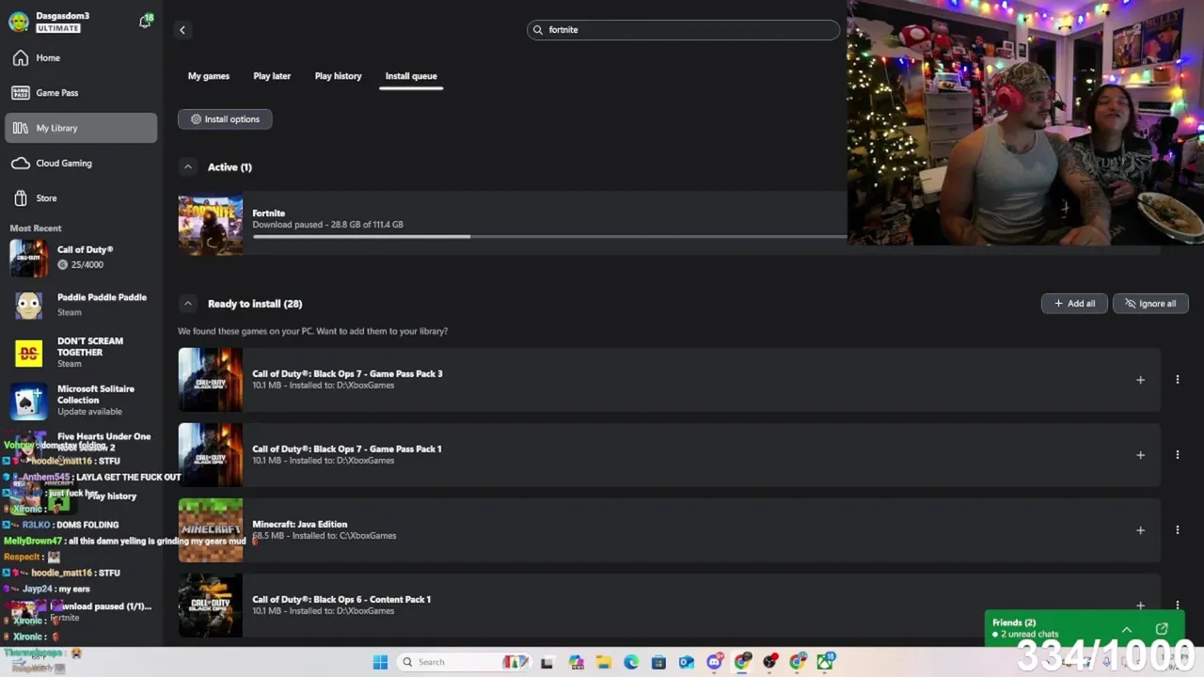Open Discord from the taskbar
Viewport: 1204px width, 677px height.
pyautogui.click(x=715, y=662)
